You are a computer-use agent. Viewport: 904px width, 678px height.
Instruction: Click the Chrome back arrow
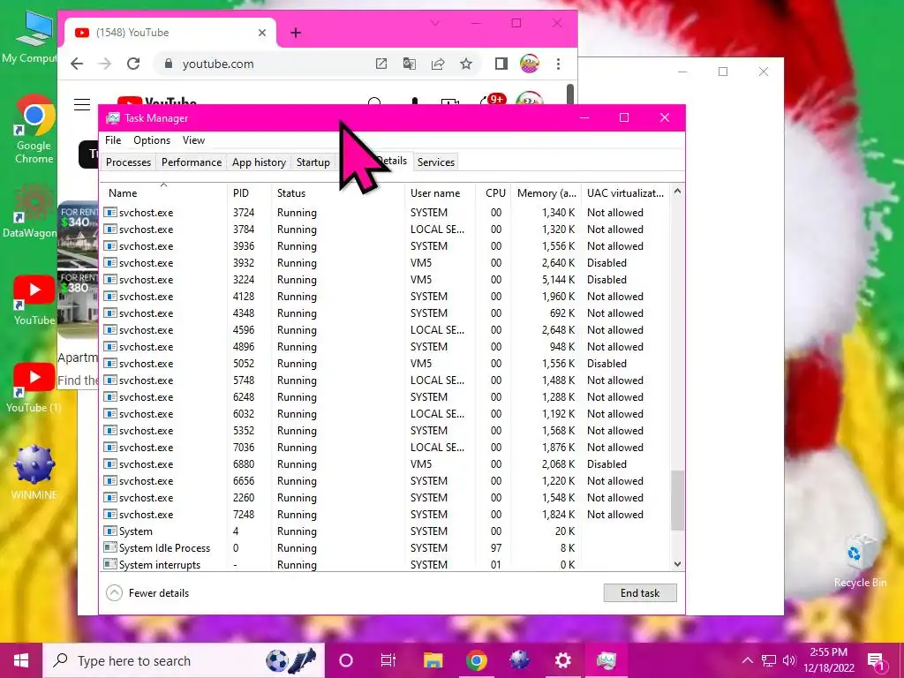[x=77, y=64]
